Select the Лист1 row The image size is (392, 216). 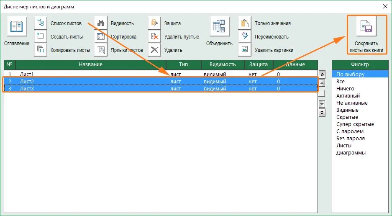[161, 74]
